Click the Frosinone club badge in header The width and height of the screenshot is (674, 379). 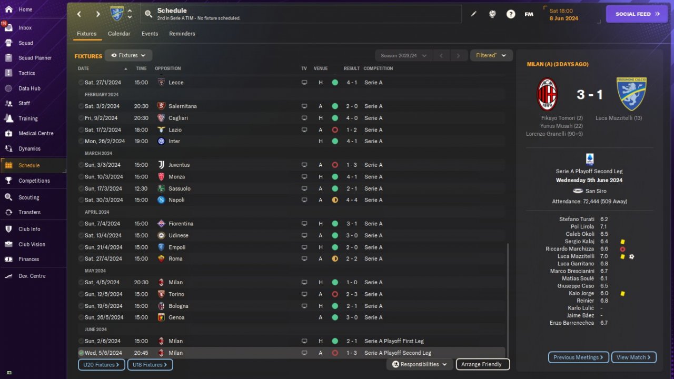point(116,14)
